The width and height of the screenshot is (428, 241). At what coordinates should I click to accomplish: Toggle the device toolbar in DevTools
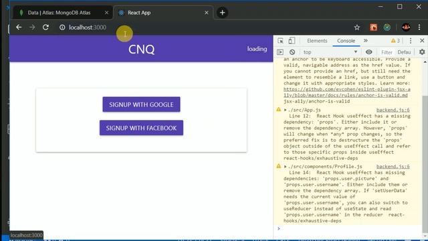click(x=292, y=41)
